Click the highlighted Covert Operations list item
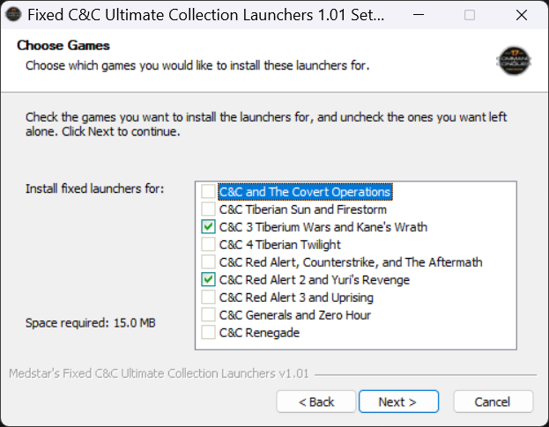 point(304,192)
